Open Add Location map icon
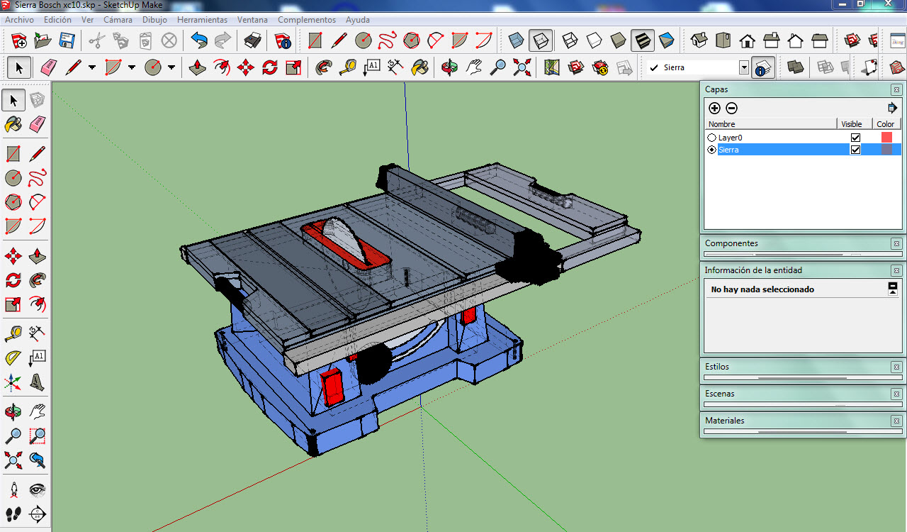The height and width of the screenshot is (532, 907). tap(552, 68)
